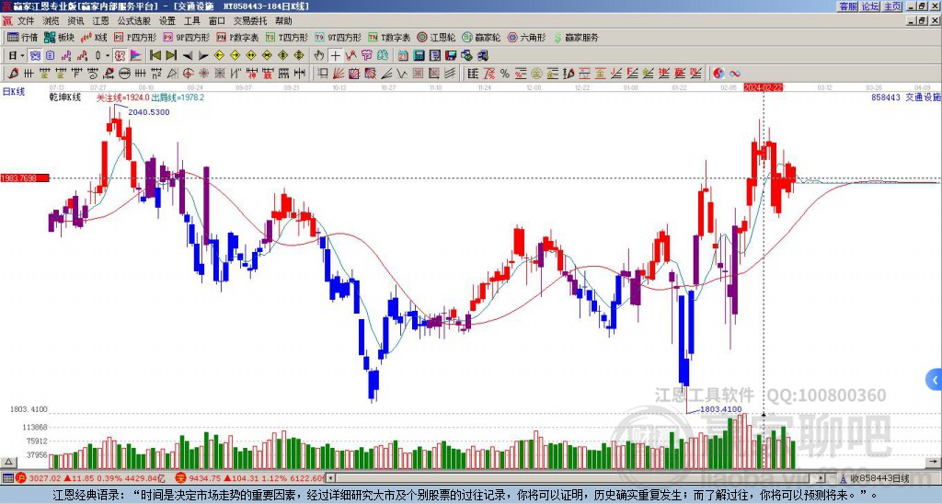Image resolution: width=942 pixels, height=504 pixels.
Task: Click the 2040.5300 high price label
Action: (149, 112)
